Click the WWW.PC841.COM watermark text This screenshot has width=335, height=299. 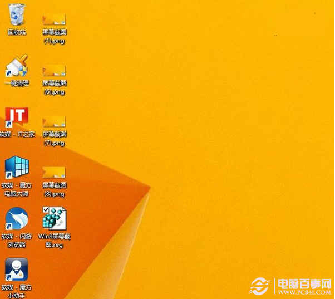tap(304, 292)
